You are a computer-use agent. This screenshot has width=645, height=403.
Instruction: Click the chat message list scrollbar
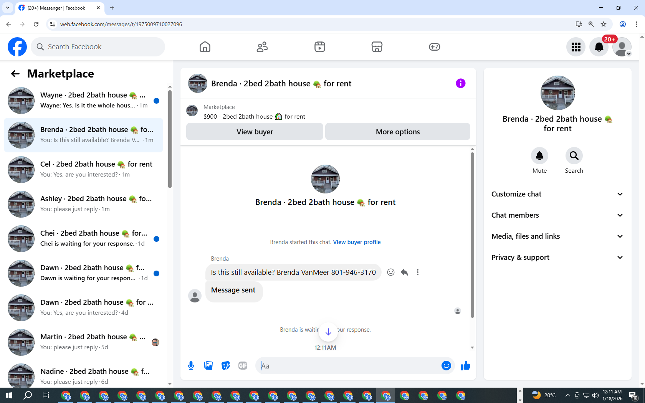472,235
